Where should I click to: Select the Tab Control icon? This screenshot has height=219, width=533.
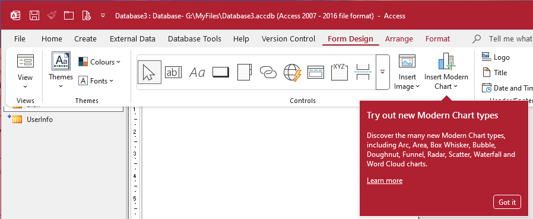(x=245, y=72)
